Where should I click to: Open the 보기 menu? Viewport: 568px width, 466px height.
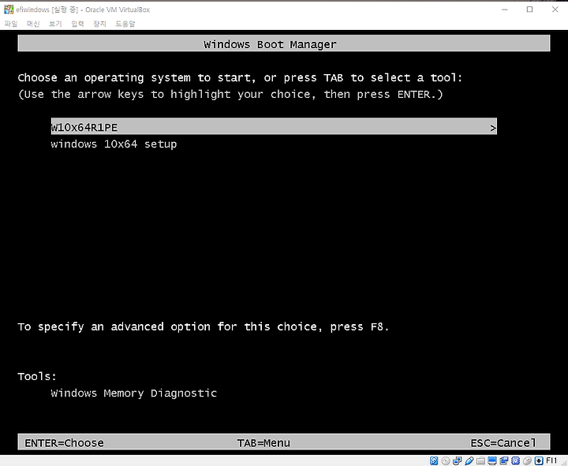pyautogui.click(x=55, y=24)
